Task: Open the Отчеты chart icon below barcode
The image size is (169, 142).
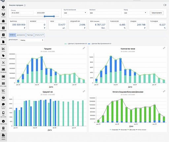Action: [3, 90]
